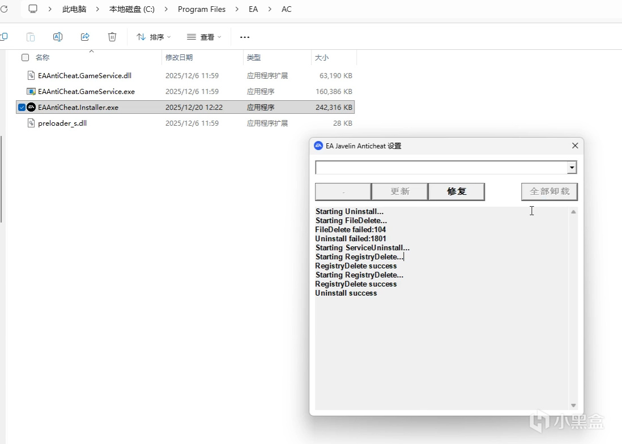
Task: Click the rename toolbar icon
Action: [58, 37]
